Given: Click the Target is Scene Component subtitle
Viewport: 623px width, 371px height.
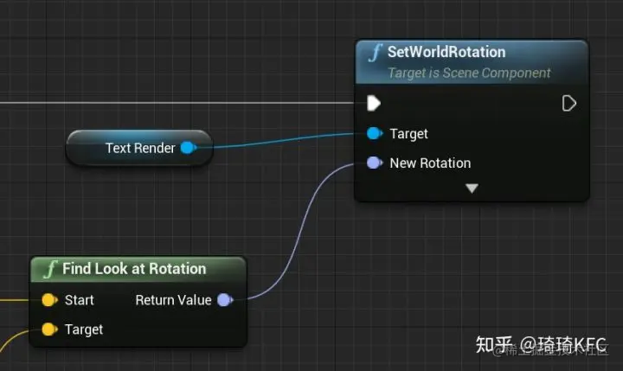Looking at the screenshot, I should coord(469,74).
